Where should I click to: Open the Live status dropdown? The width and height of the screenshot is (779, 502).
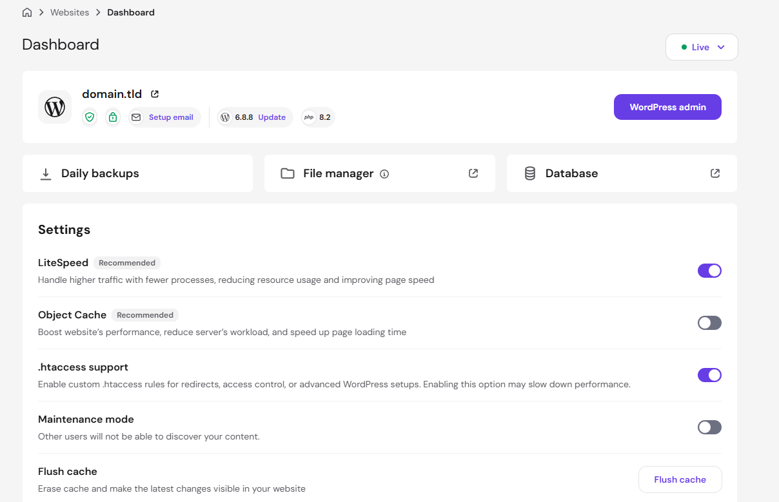pyautogui.click(x=702, y=47)
